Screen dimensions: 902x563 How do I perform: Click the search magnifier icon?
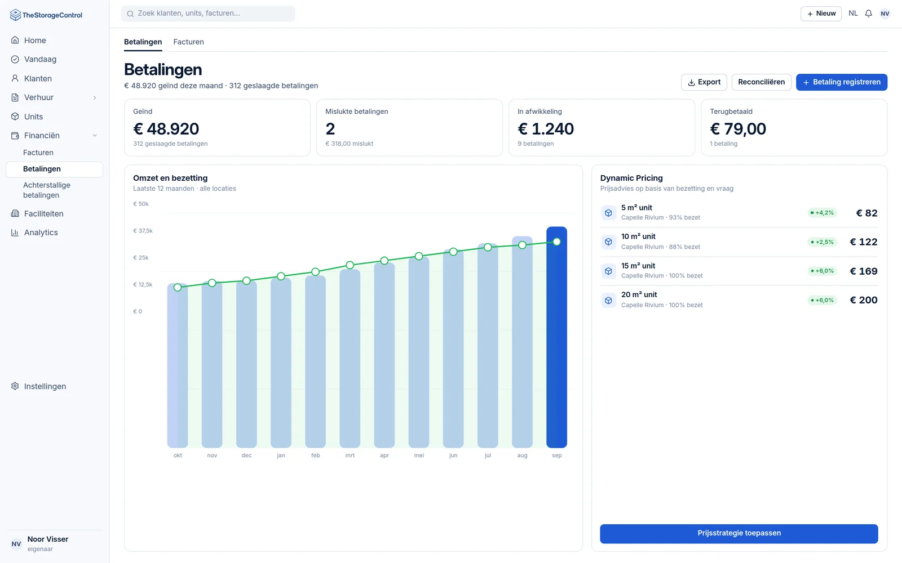(x=130, y=14)
